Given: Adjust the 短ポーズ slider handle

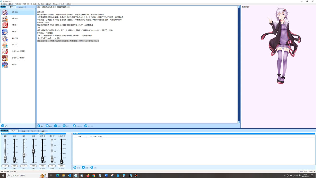Looking at the screenshot, I should (42, 159).
